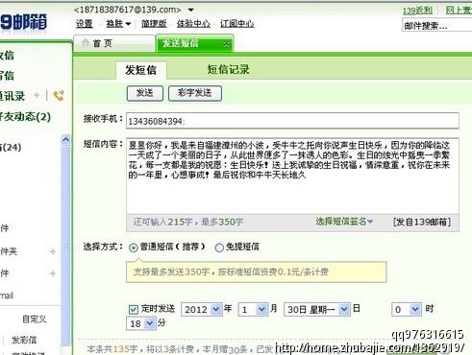Click the 彩字发送 button
472x355 pixels.
click(195, 93)
